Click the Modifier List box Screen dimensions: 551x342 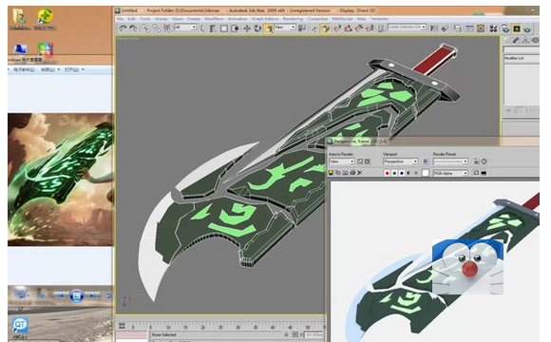point(522,59)
